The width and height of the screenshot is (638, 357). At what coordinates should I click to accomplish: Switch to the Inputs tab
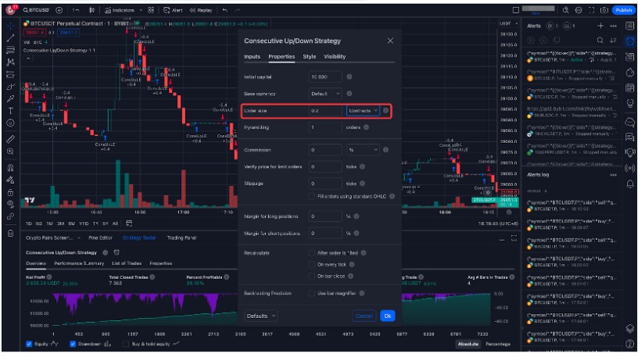click(252, 56)
